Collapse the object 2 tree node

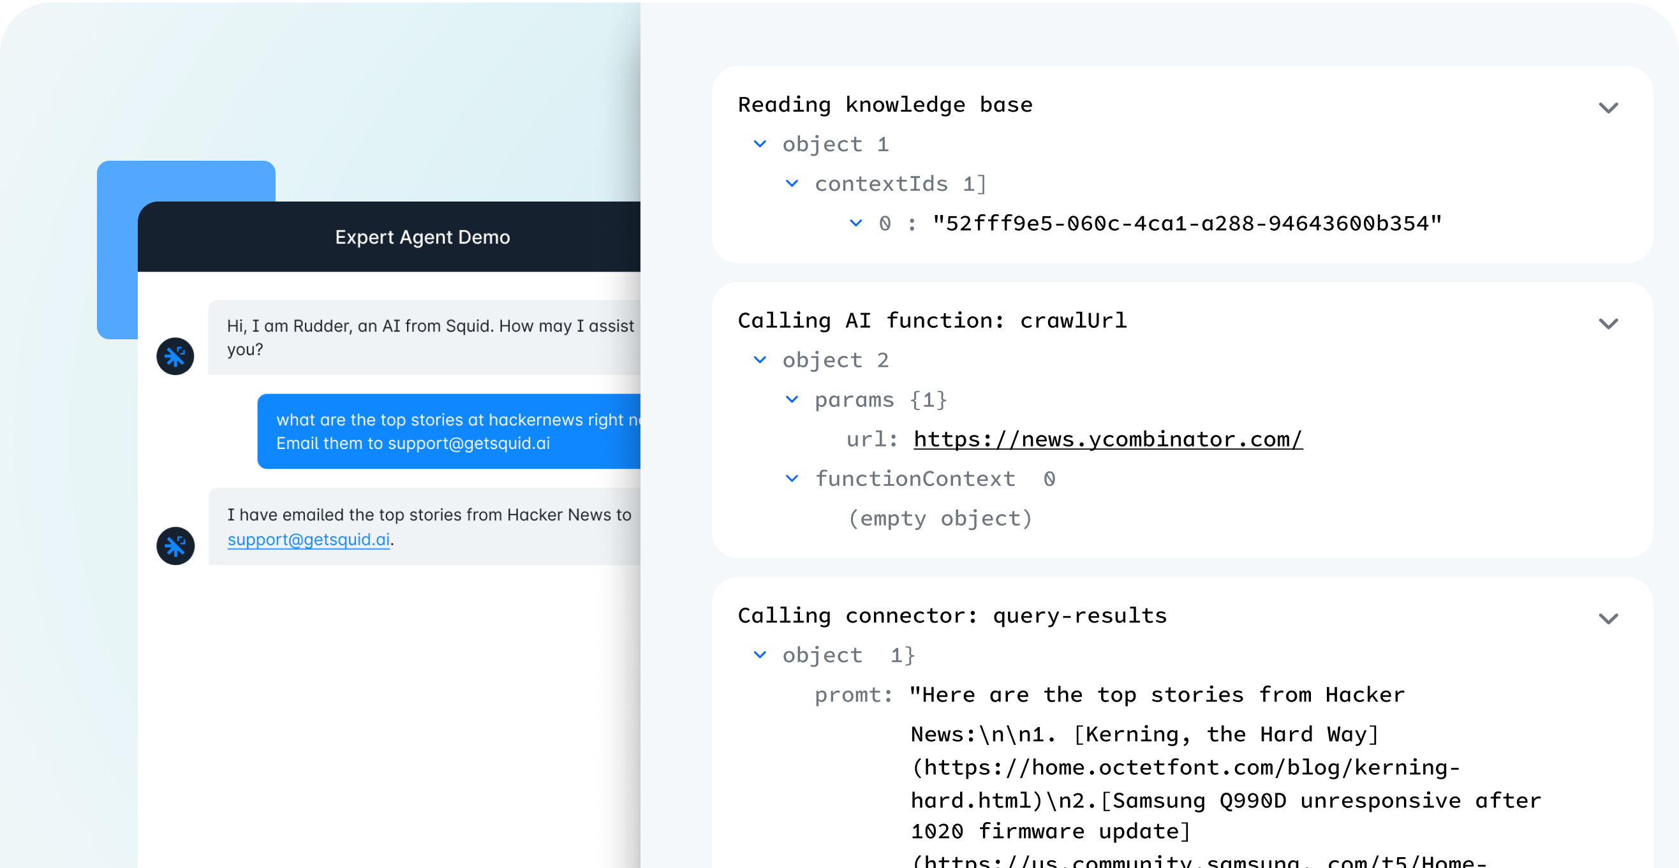click(x=759, y=359)
